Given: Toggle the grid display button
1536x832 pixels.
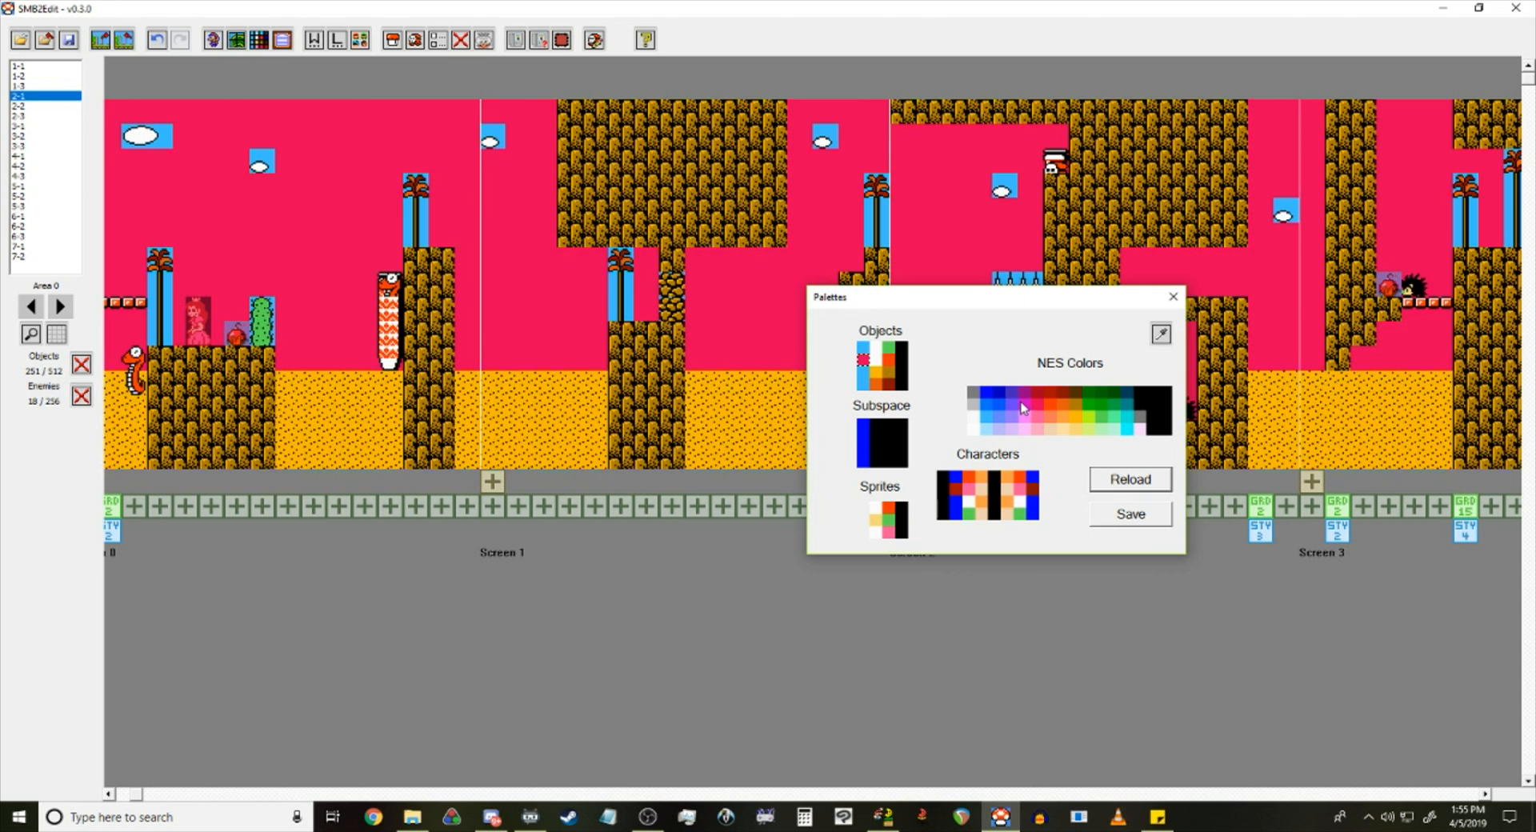Looking at the screenshot, I should (x=57, y=334).
